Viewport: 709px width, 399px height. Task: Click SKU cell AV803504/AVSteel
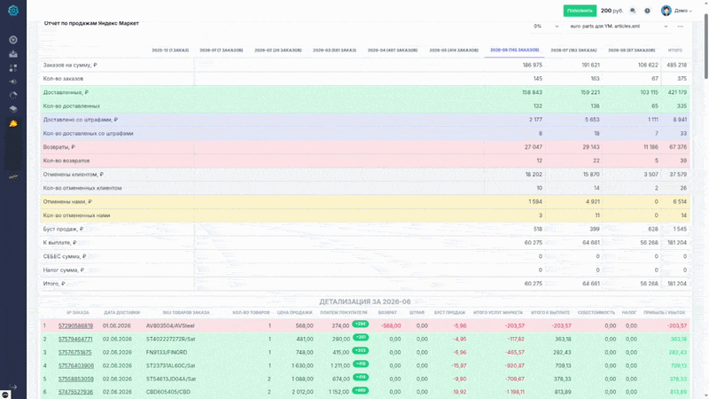(x=170, y=325)
